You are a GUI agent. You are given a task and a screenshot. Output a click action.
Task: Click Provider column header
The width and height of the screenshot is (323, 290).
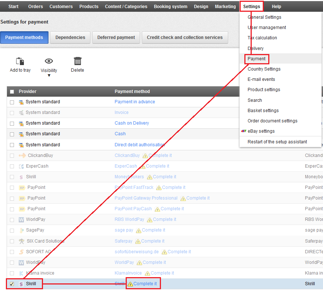point(28,92)
